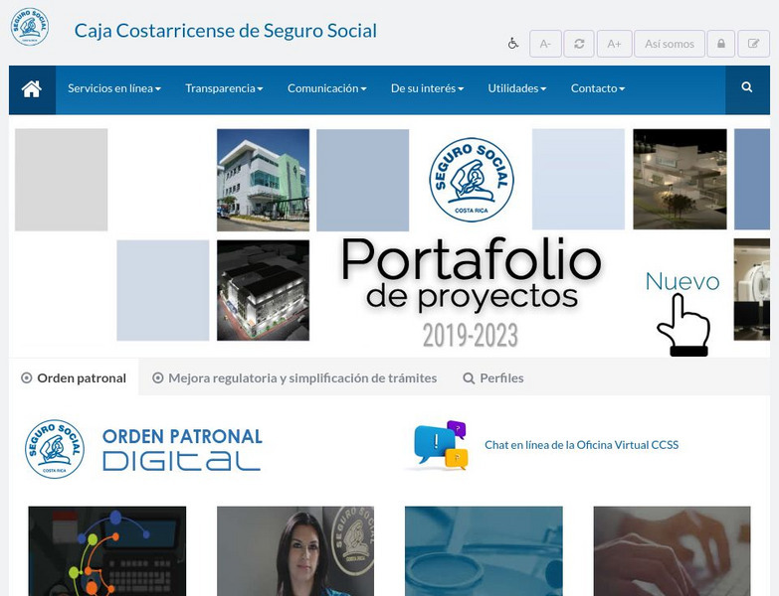Click the padlock login icon button
The image size is (779, 596).
tap(721, 44)
